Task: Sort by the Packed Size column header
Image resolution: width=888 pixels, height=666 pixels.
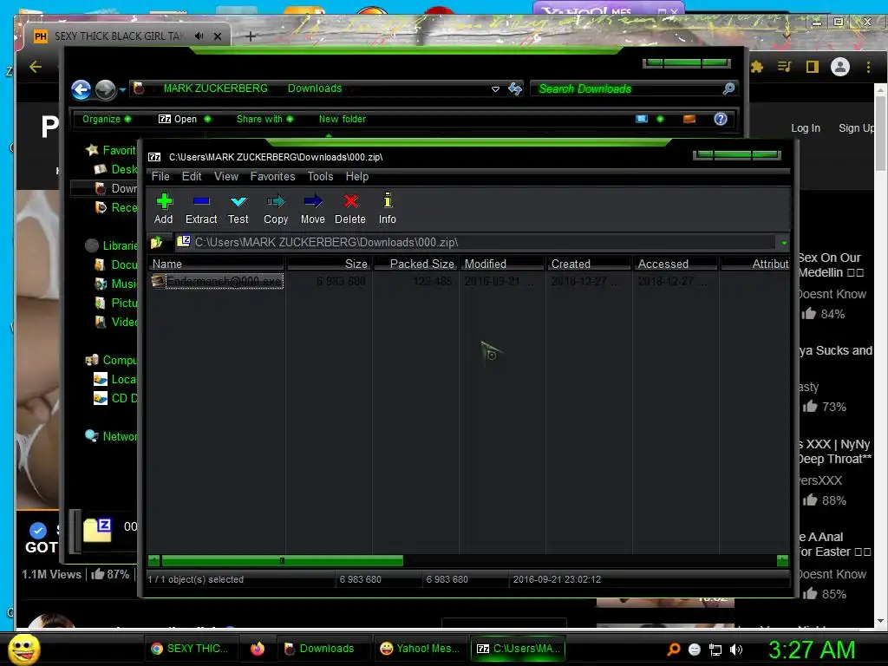Action: coord(415,264)
